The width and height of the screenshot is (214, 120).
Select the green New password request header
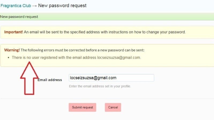pos(19,17)
